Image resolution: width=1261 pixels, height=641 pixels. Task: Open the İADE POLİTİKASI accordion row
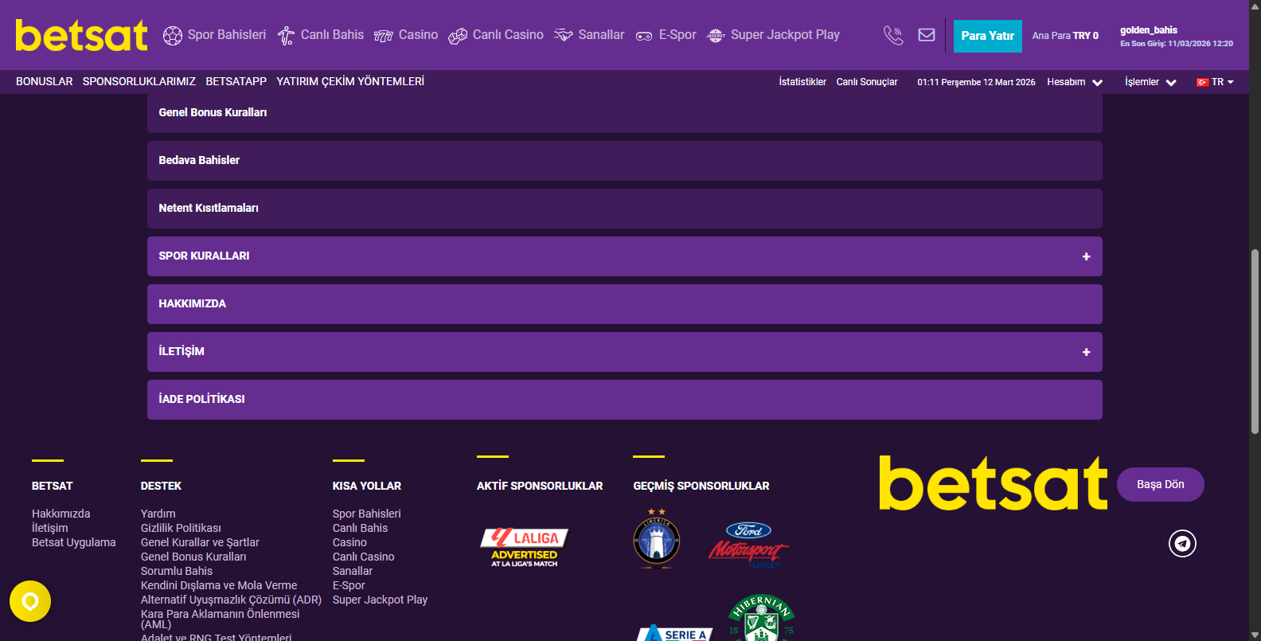(625, 400)
